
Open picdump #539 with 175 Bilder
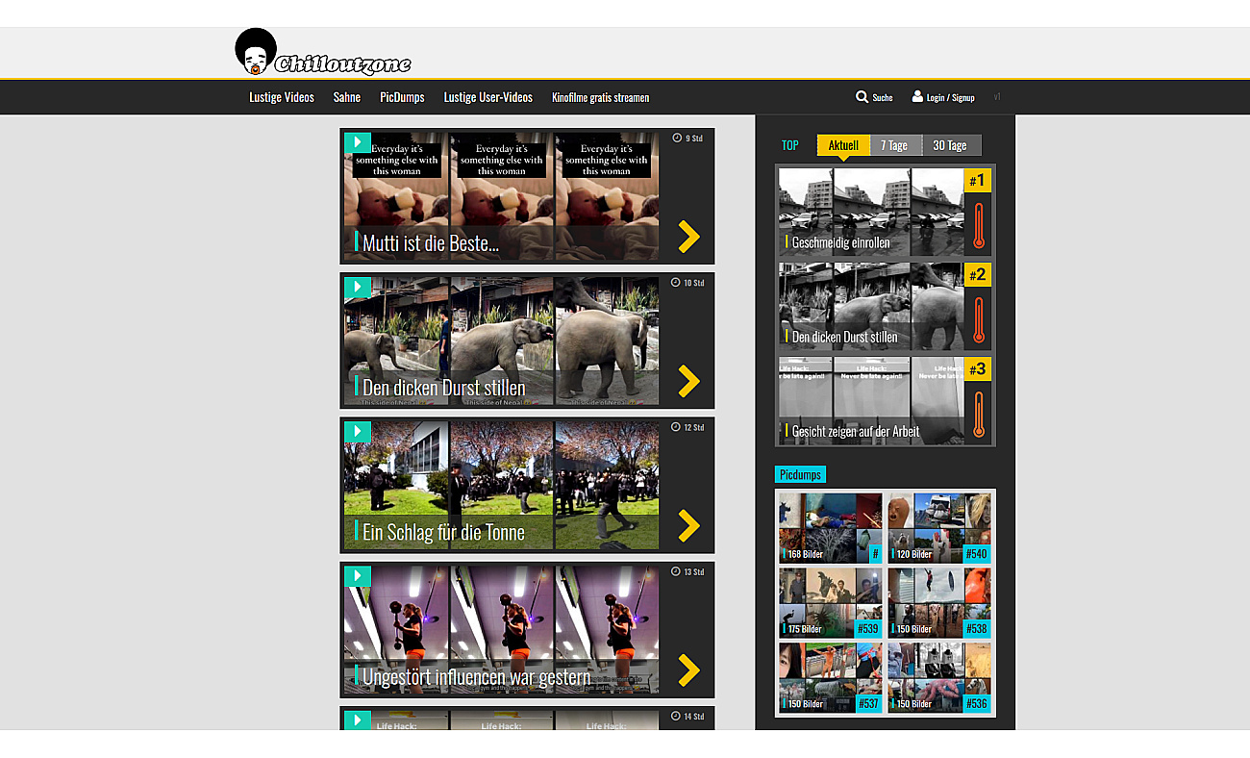[831, 603]
